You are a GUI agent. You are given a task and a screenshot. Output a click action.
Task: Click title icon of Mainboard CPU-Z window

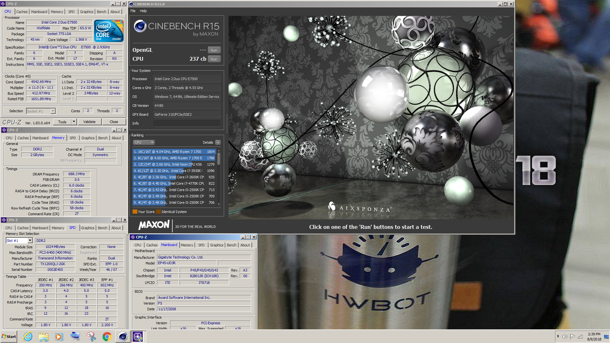click(x=133, y=237)
